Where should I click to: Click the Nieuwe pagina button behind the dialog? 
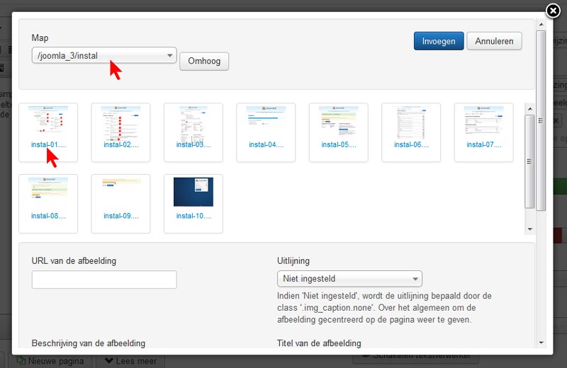click(50, 361)
